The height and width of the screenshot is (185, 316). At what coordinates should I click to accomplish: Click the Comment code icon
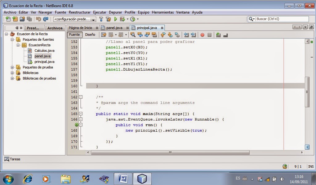[218, 35]
